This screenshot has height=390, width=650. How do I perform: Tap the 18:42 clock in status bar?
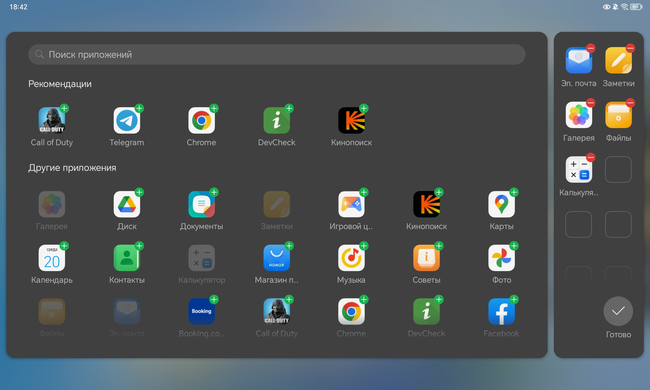(x=19, y=7)
